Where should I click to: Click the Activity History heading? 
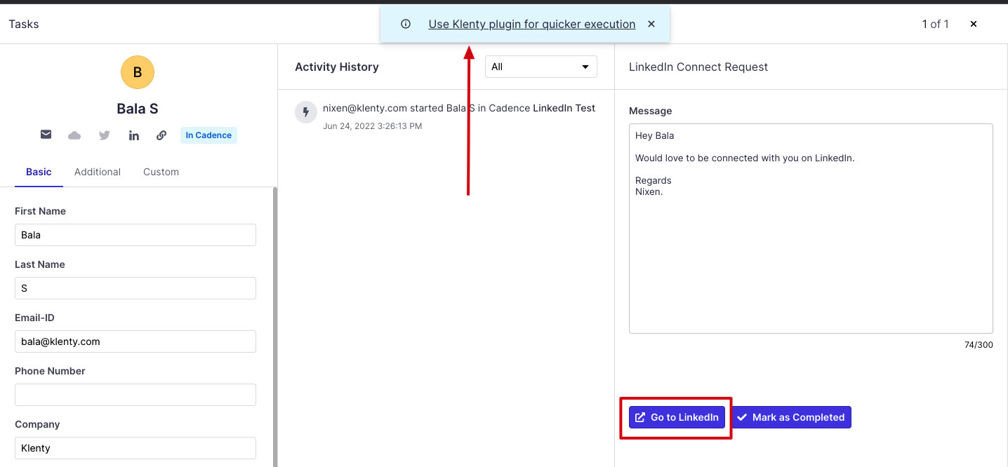pyautogui.click(x=337, y=67)
